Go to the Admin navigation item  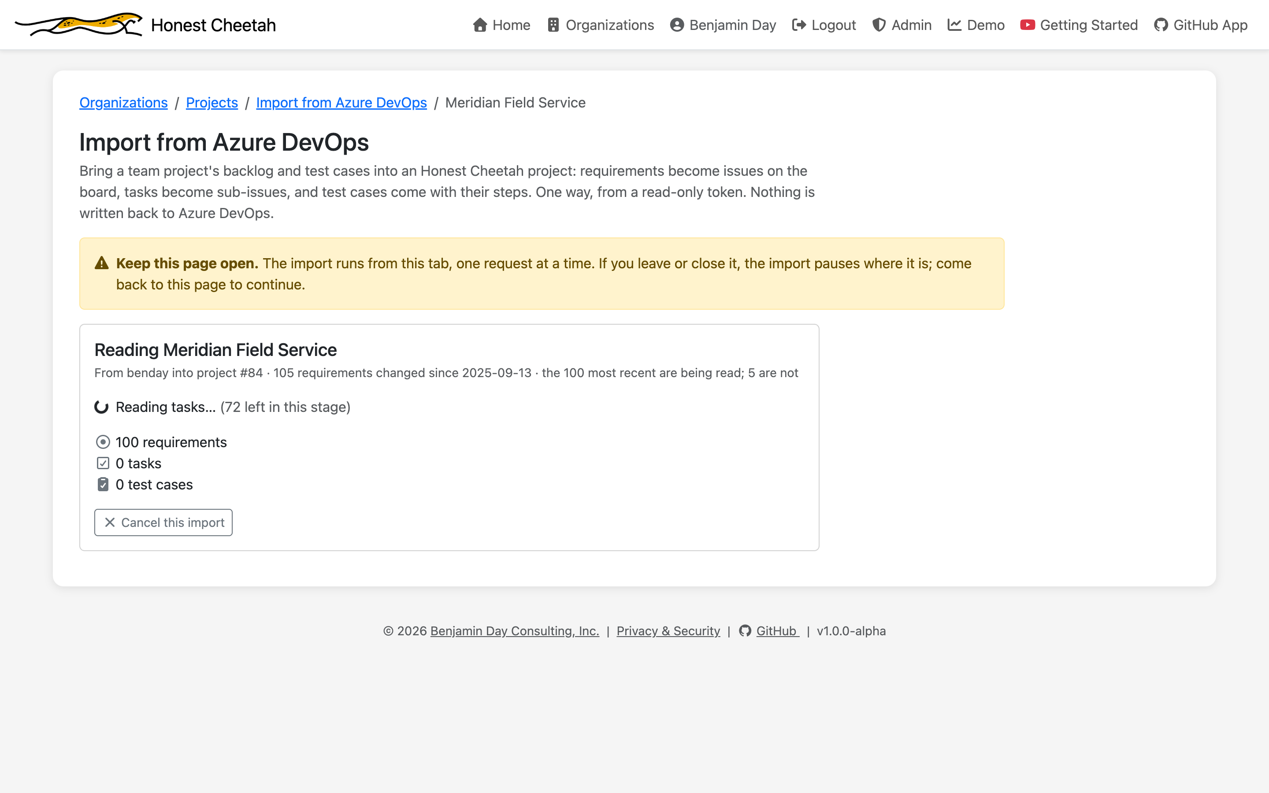tap(902, 25)
